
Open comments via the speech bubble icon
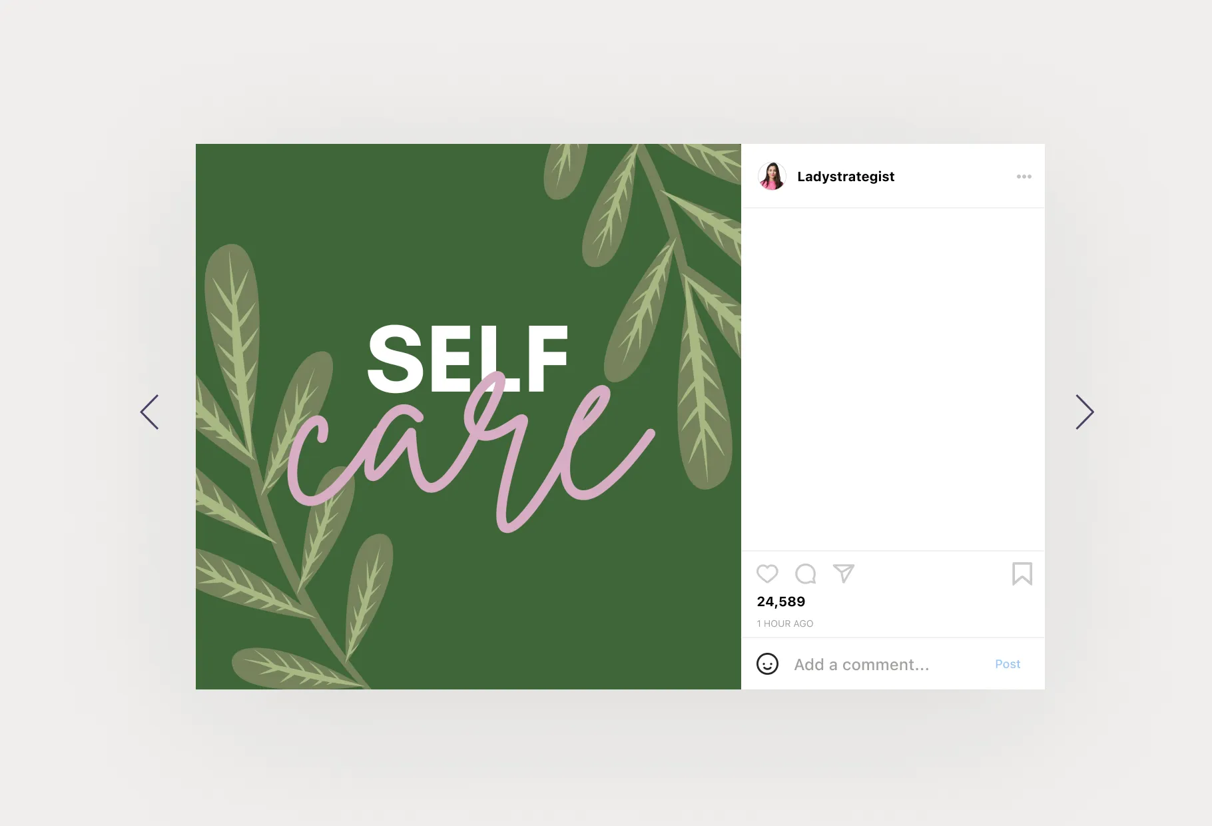pos(806,574)
